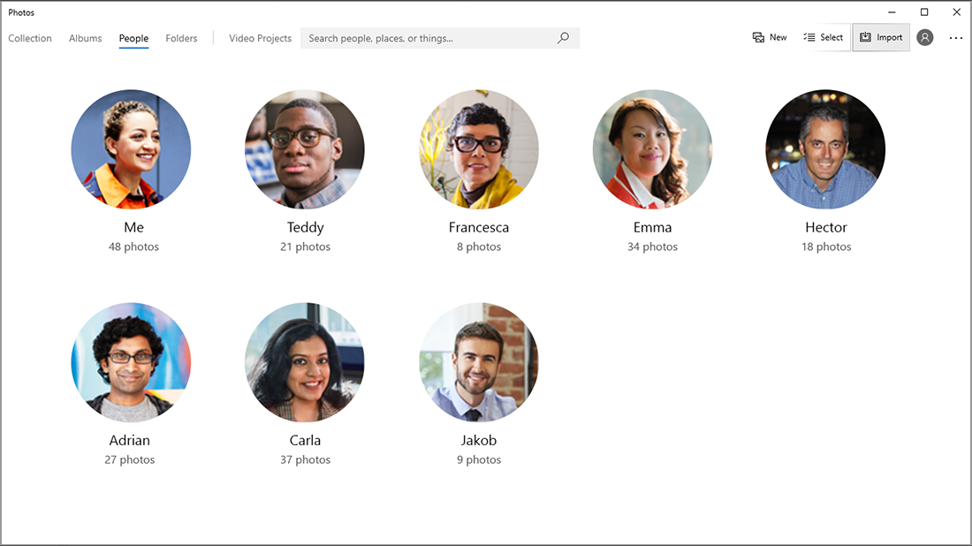View Francesca's photos
The image size is (972, 546).
click(x=478, y=148)
